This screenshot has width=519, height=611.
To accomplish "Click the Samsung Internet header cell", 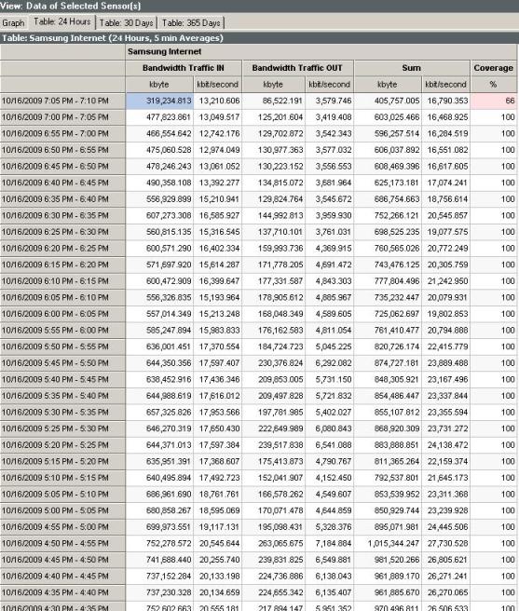I will tap(321, 51).
